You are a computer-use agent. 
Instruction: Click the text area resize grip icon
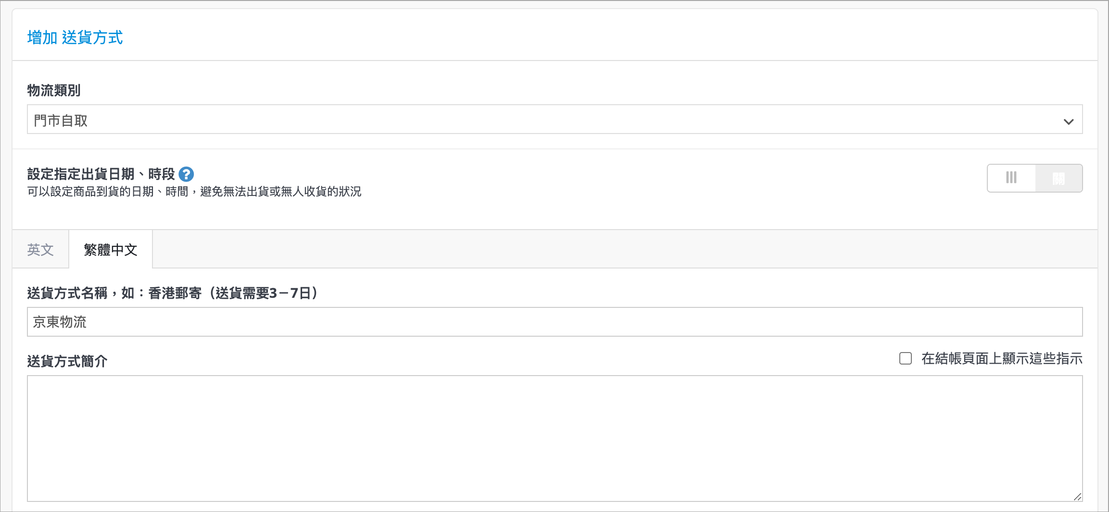1077,497
